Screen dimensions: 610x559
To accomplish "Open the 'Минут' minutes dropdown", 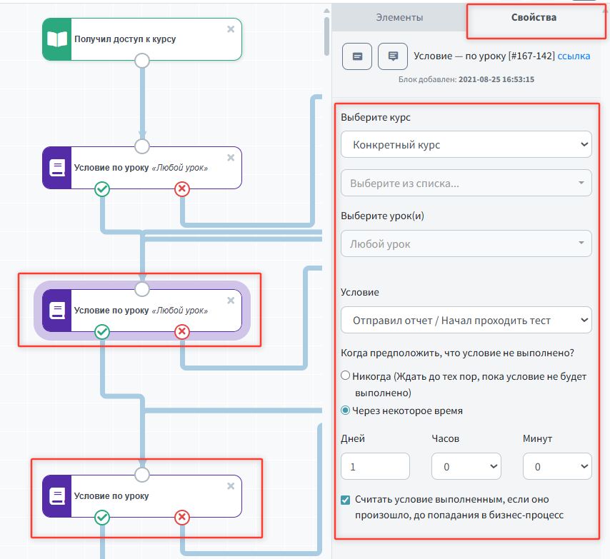I will point(557,467).
